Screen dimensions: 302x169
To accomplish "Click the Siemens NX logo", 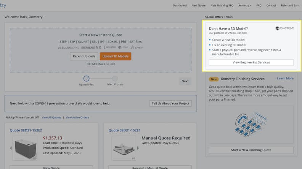I will [91, 47].
